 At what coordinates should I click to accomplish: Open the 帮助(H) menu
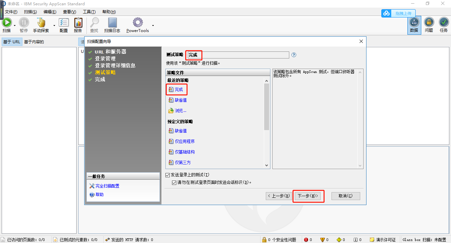[109, 12]
